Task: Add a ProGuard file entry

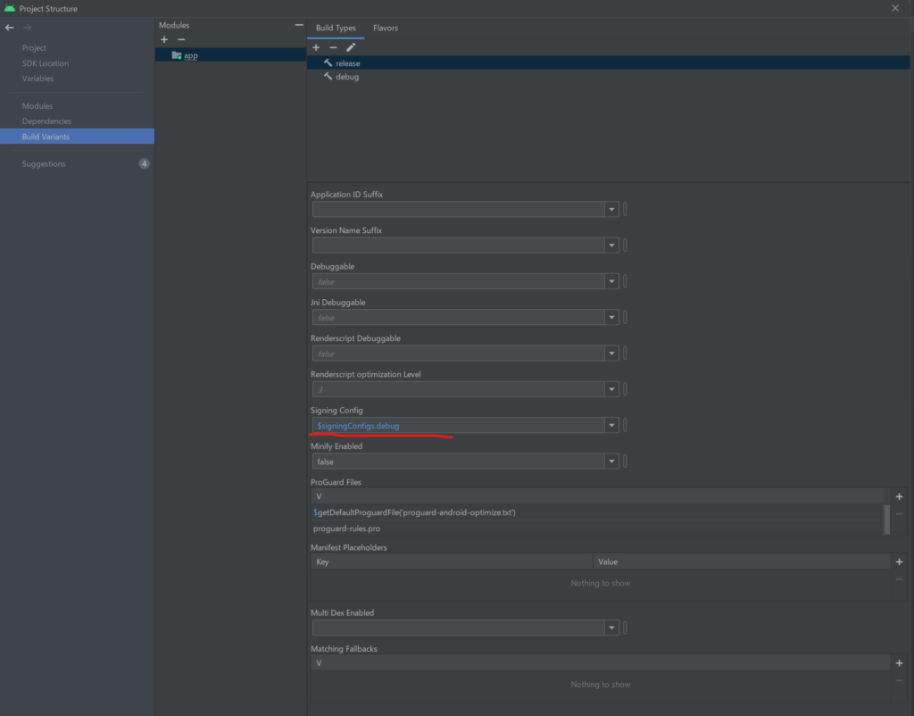Action: point(899,496)
